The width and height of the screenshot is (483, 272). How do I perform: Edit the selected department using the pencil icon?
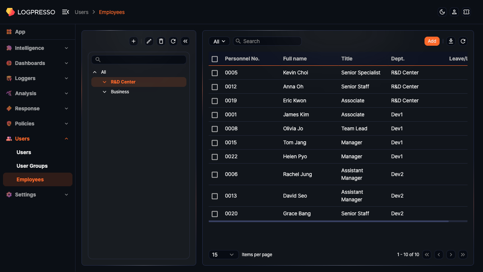(x=149, y=41)
